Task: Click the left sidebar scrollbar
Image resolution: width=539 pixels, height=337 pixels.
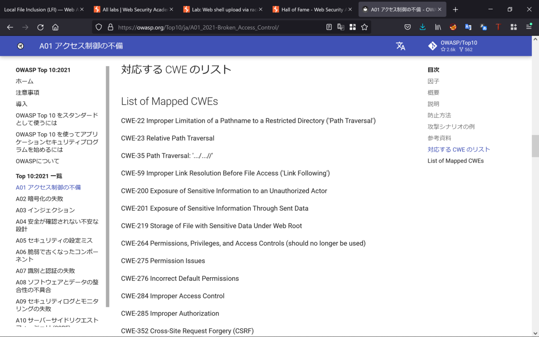Action: [x=107, y=186]
